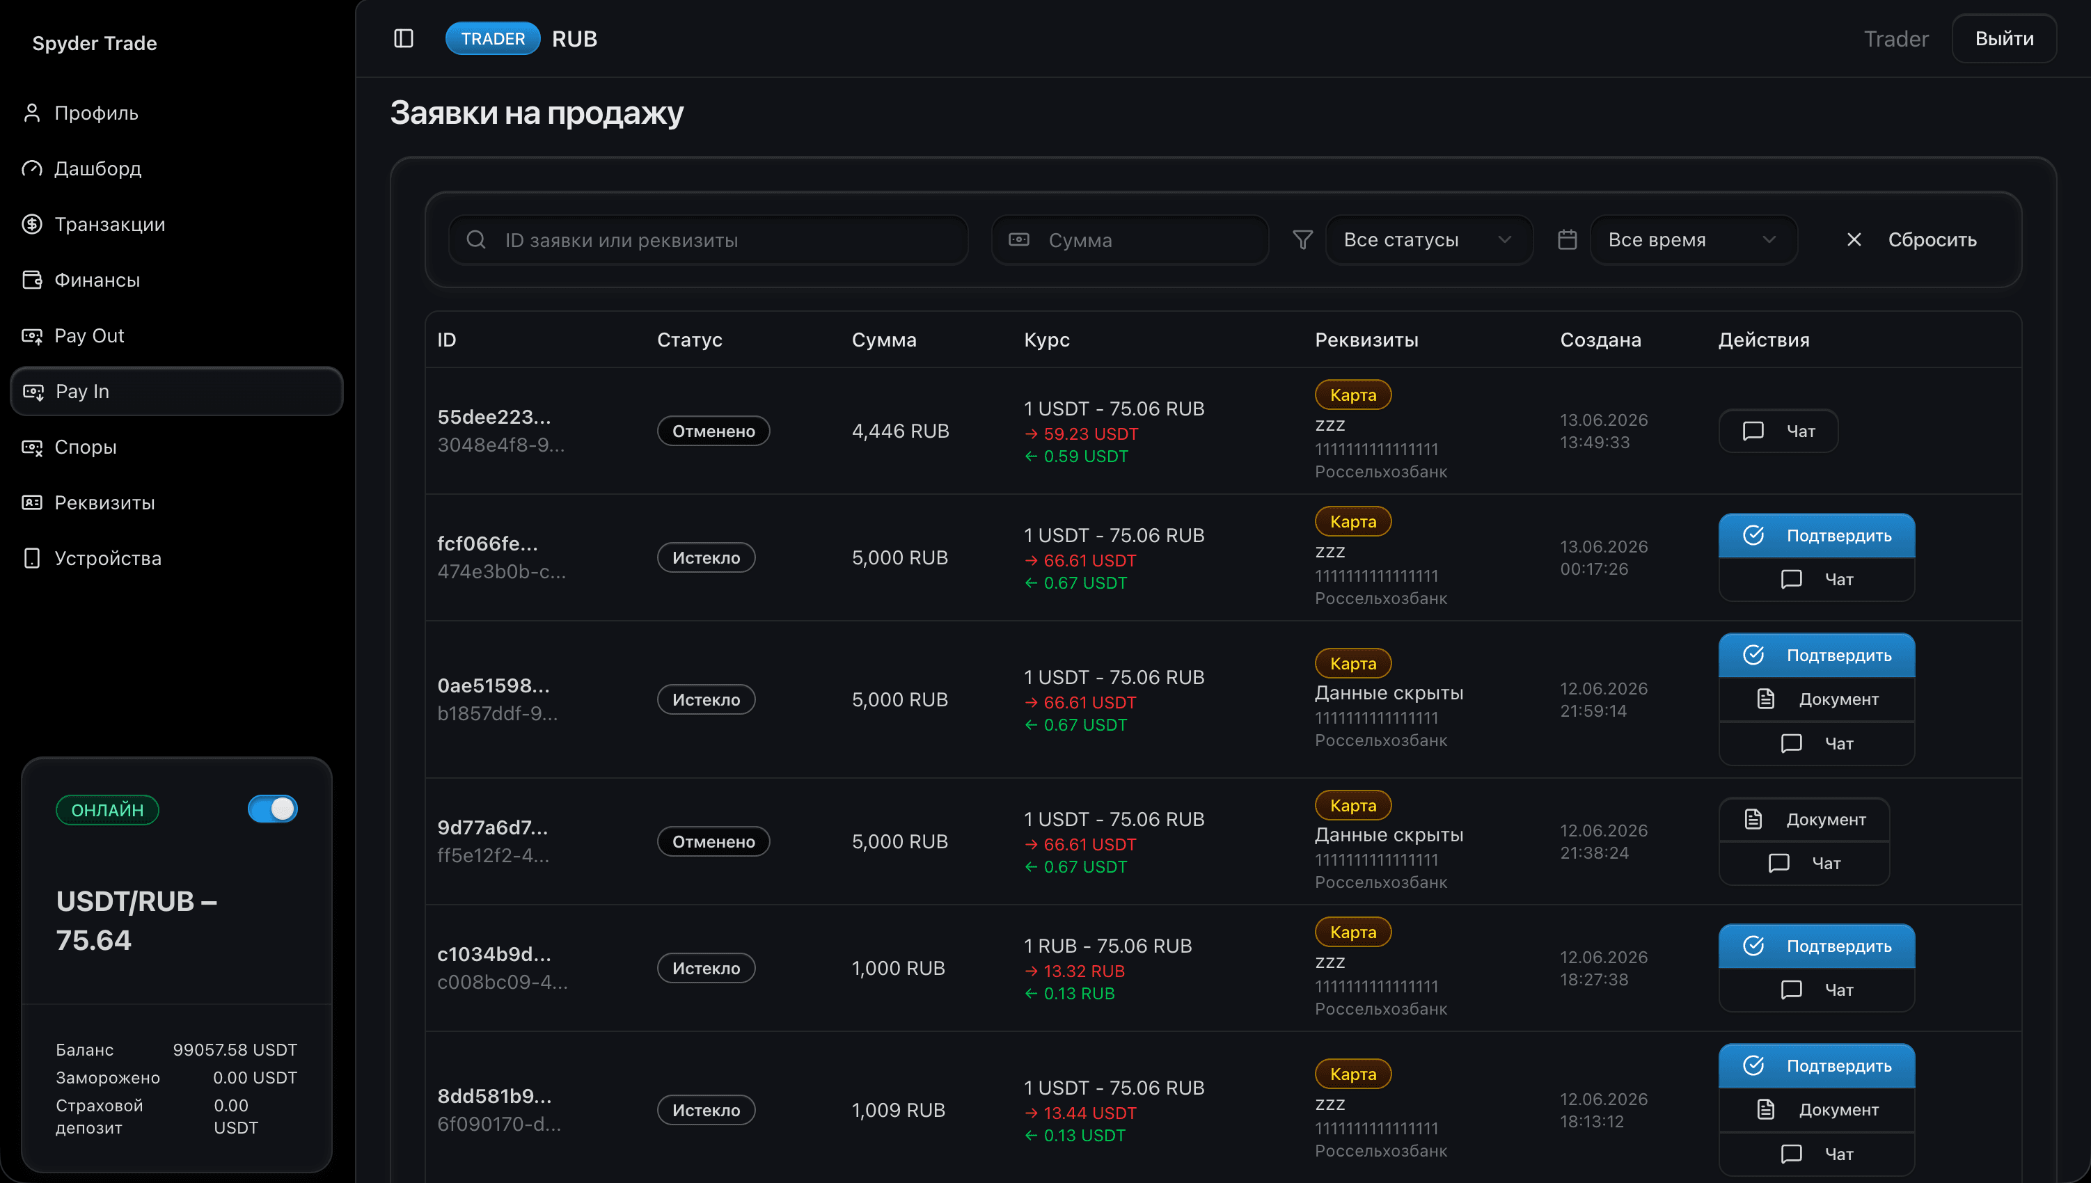Screen dimensions: 2091x1183
Task: Click the X icon next to Сбросить
Action: (x=1854, y=239)
